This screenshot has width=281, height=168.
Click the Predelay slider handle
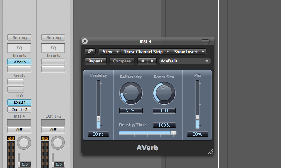point(98,119)
